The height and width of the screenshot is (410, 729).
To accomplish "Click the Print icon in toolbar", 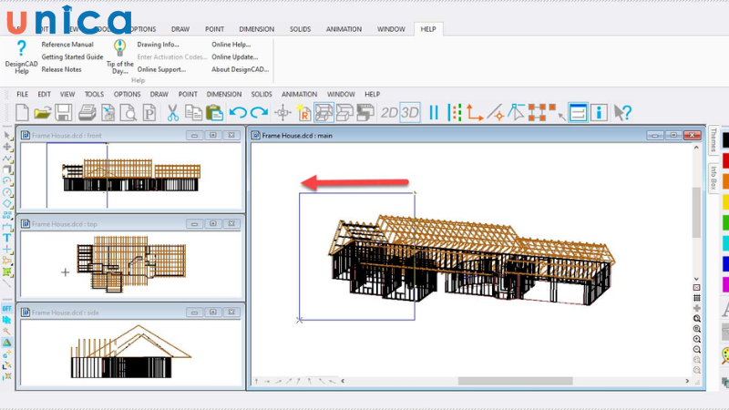I will pyautogui.click(x=87, y=113).
